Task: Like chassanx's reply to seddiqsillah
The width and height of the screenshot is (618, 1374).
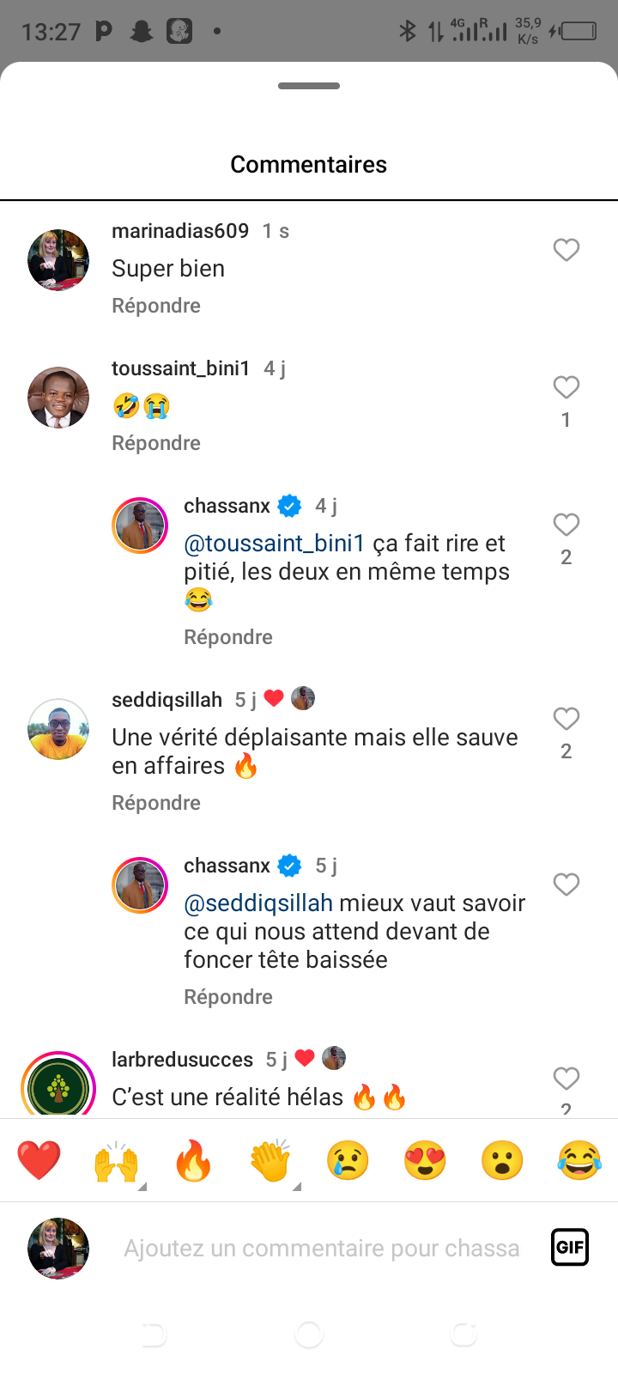Action: pos(566,885)
